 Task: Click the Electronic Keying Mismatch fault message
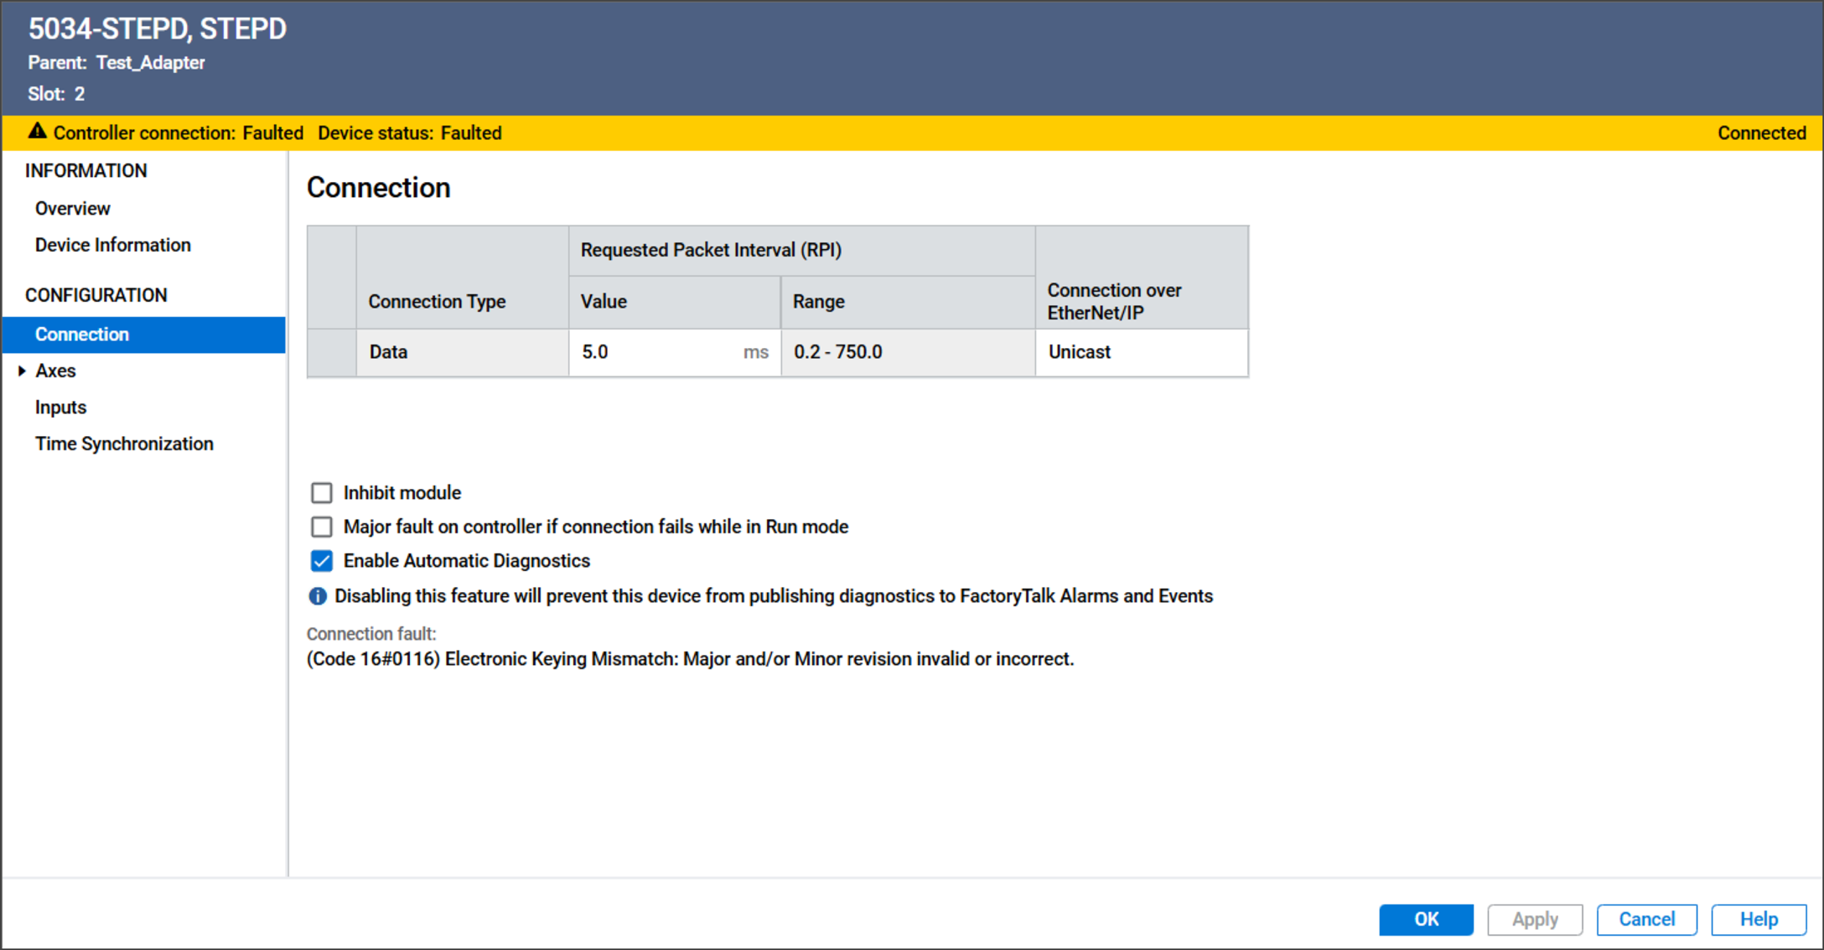[x=690, y=659]
